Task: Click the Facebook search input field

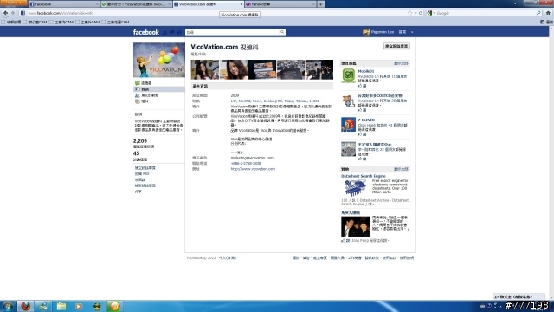Action: click(x=233, y=32)
